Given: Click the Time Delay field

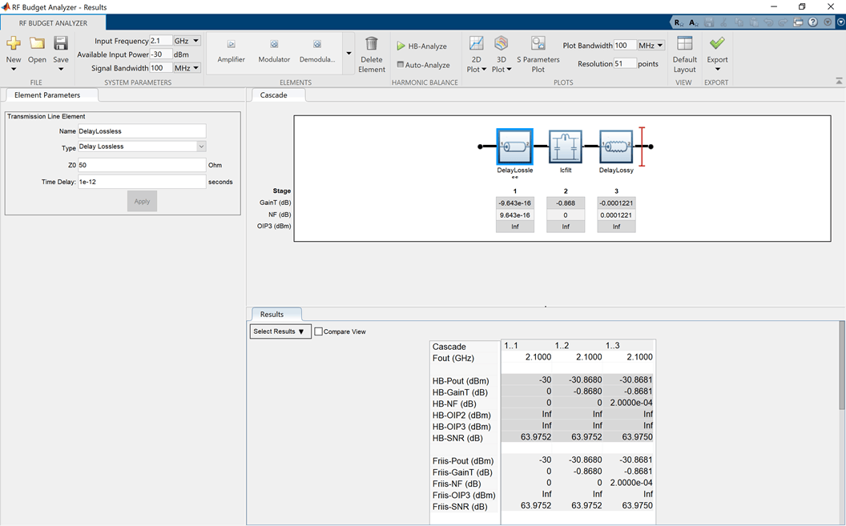Looking at the screenshot, I should [142, 182].
